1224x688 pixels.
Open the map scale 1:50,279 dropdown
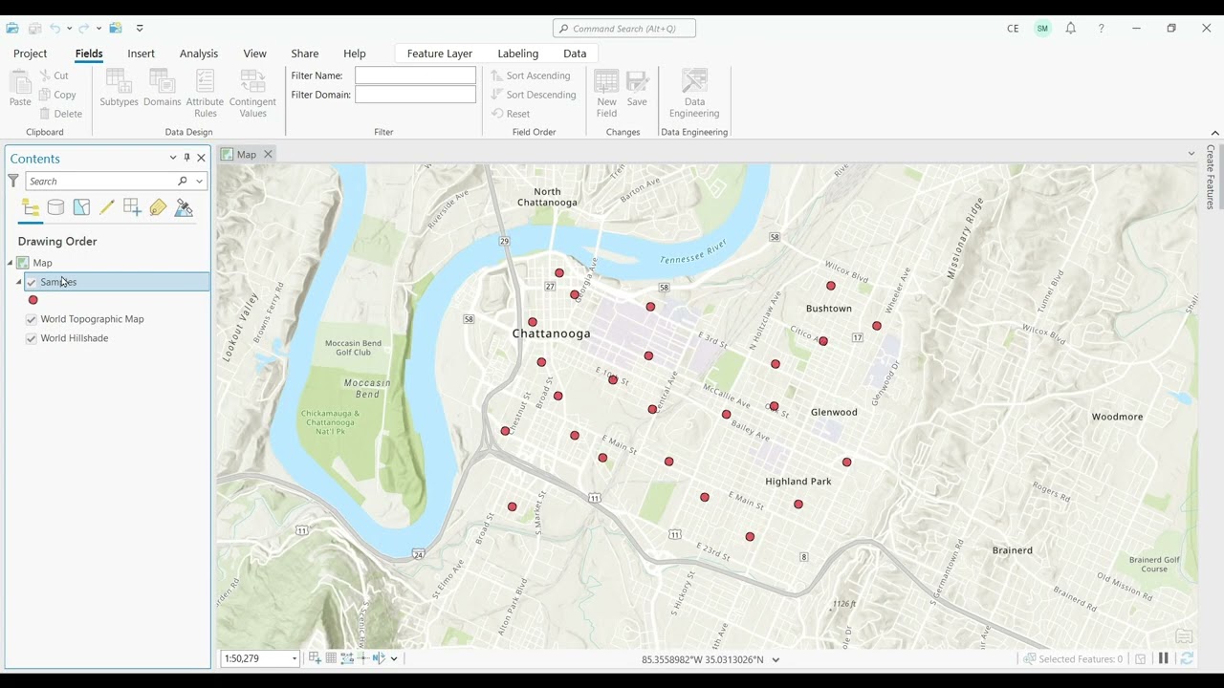click(294, 658)
